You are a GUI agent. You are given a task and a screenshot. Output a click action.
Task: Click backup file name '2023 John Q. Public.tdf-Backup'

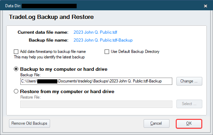103,40
